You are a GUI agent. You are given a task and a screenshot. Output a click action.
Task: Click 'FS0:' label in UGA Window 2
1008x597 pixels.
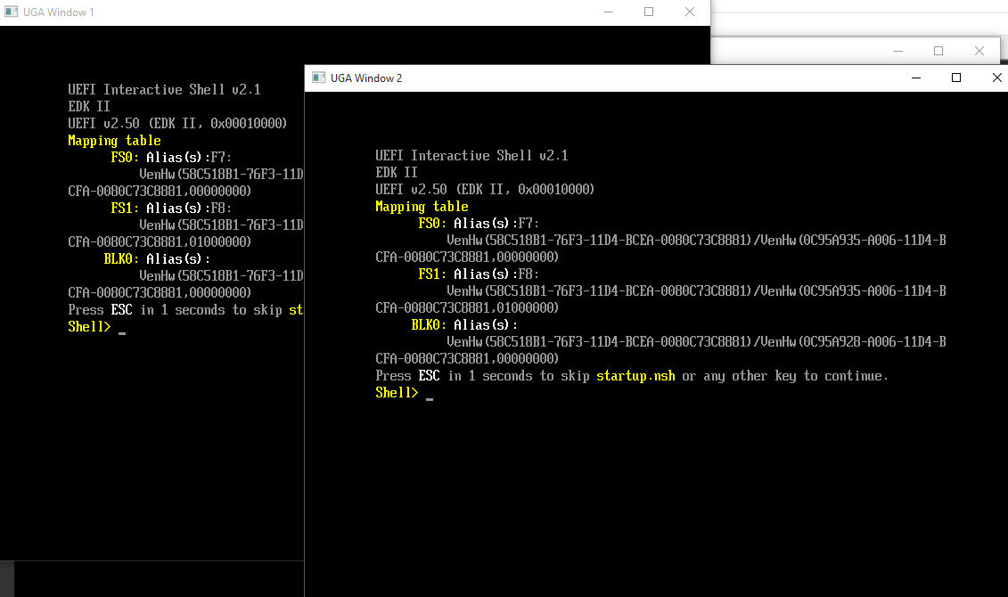pyautogui.click(x=432, y=223)
